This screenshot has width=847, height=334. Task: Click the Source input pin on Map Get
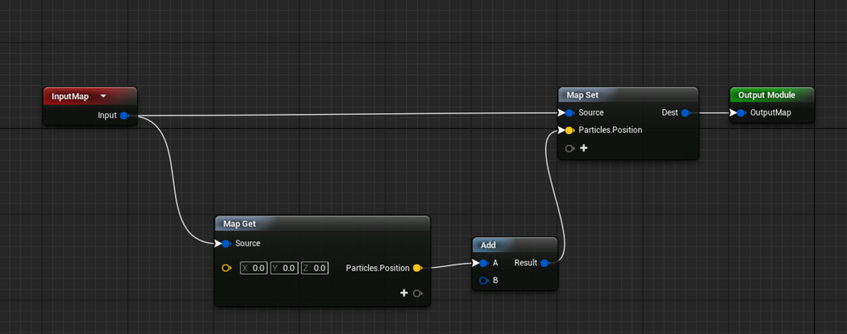pyautogui.click(x=226, y=244)
